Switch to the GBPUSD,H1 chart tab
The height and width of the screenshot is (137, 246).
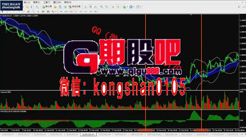pos(120,135)
